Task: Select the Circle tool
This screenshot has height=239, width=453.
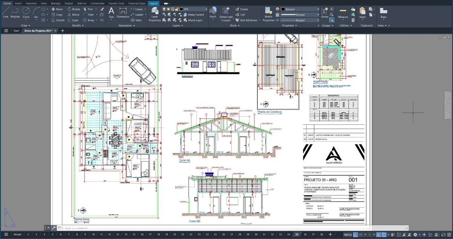Action: click(x=26, y=12)
